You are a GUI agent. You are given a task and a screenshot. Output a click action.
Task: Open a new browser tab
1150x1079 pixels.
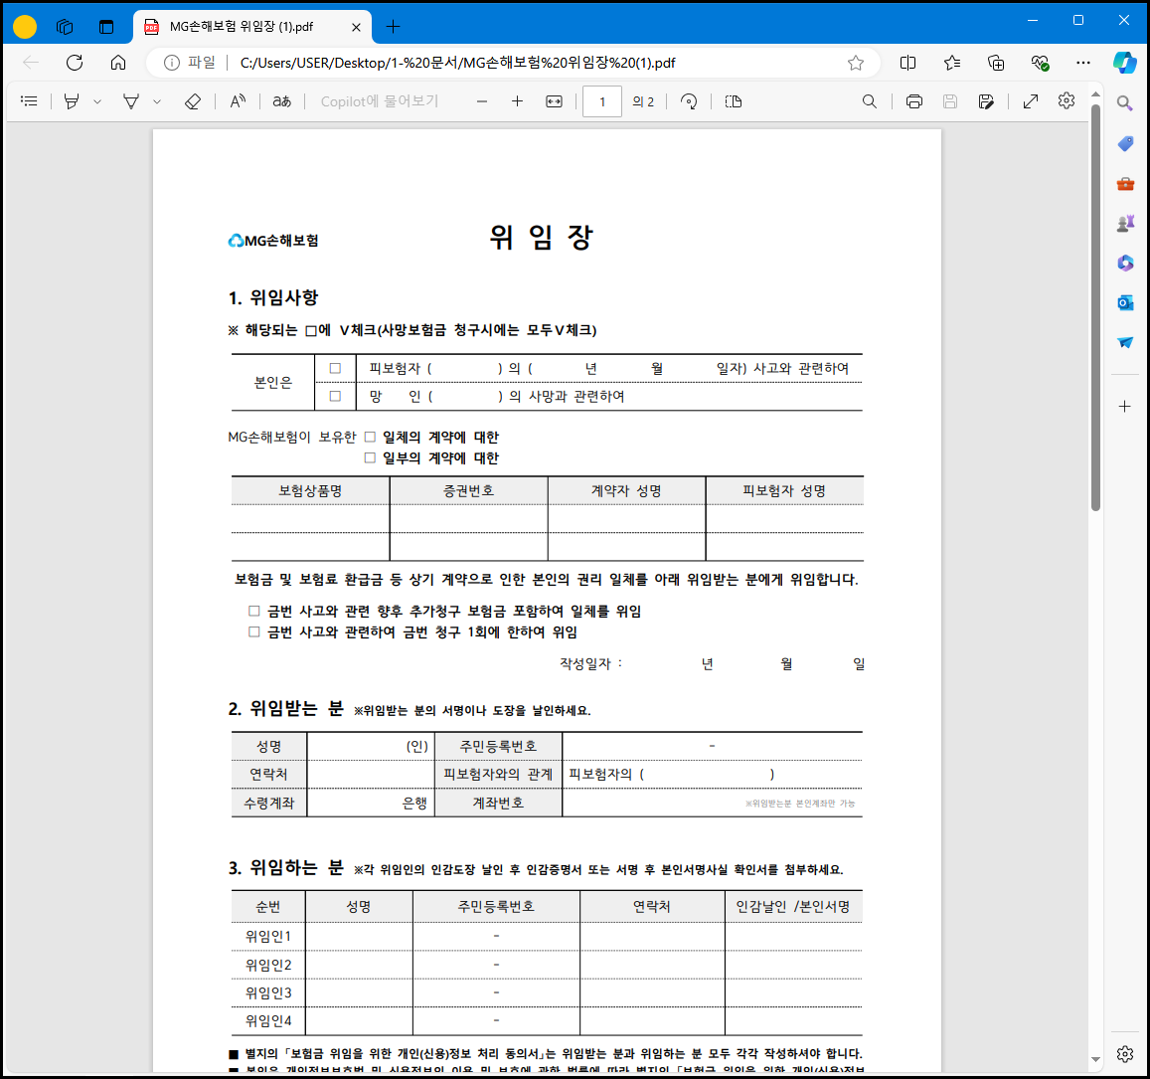click(x=394, y=27)
